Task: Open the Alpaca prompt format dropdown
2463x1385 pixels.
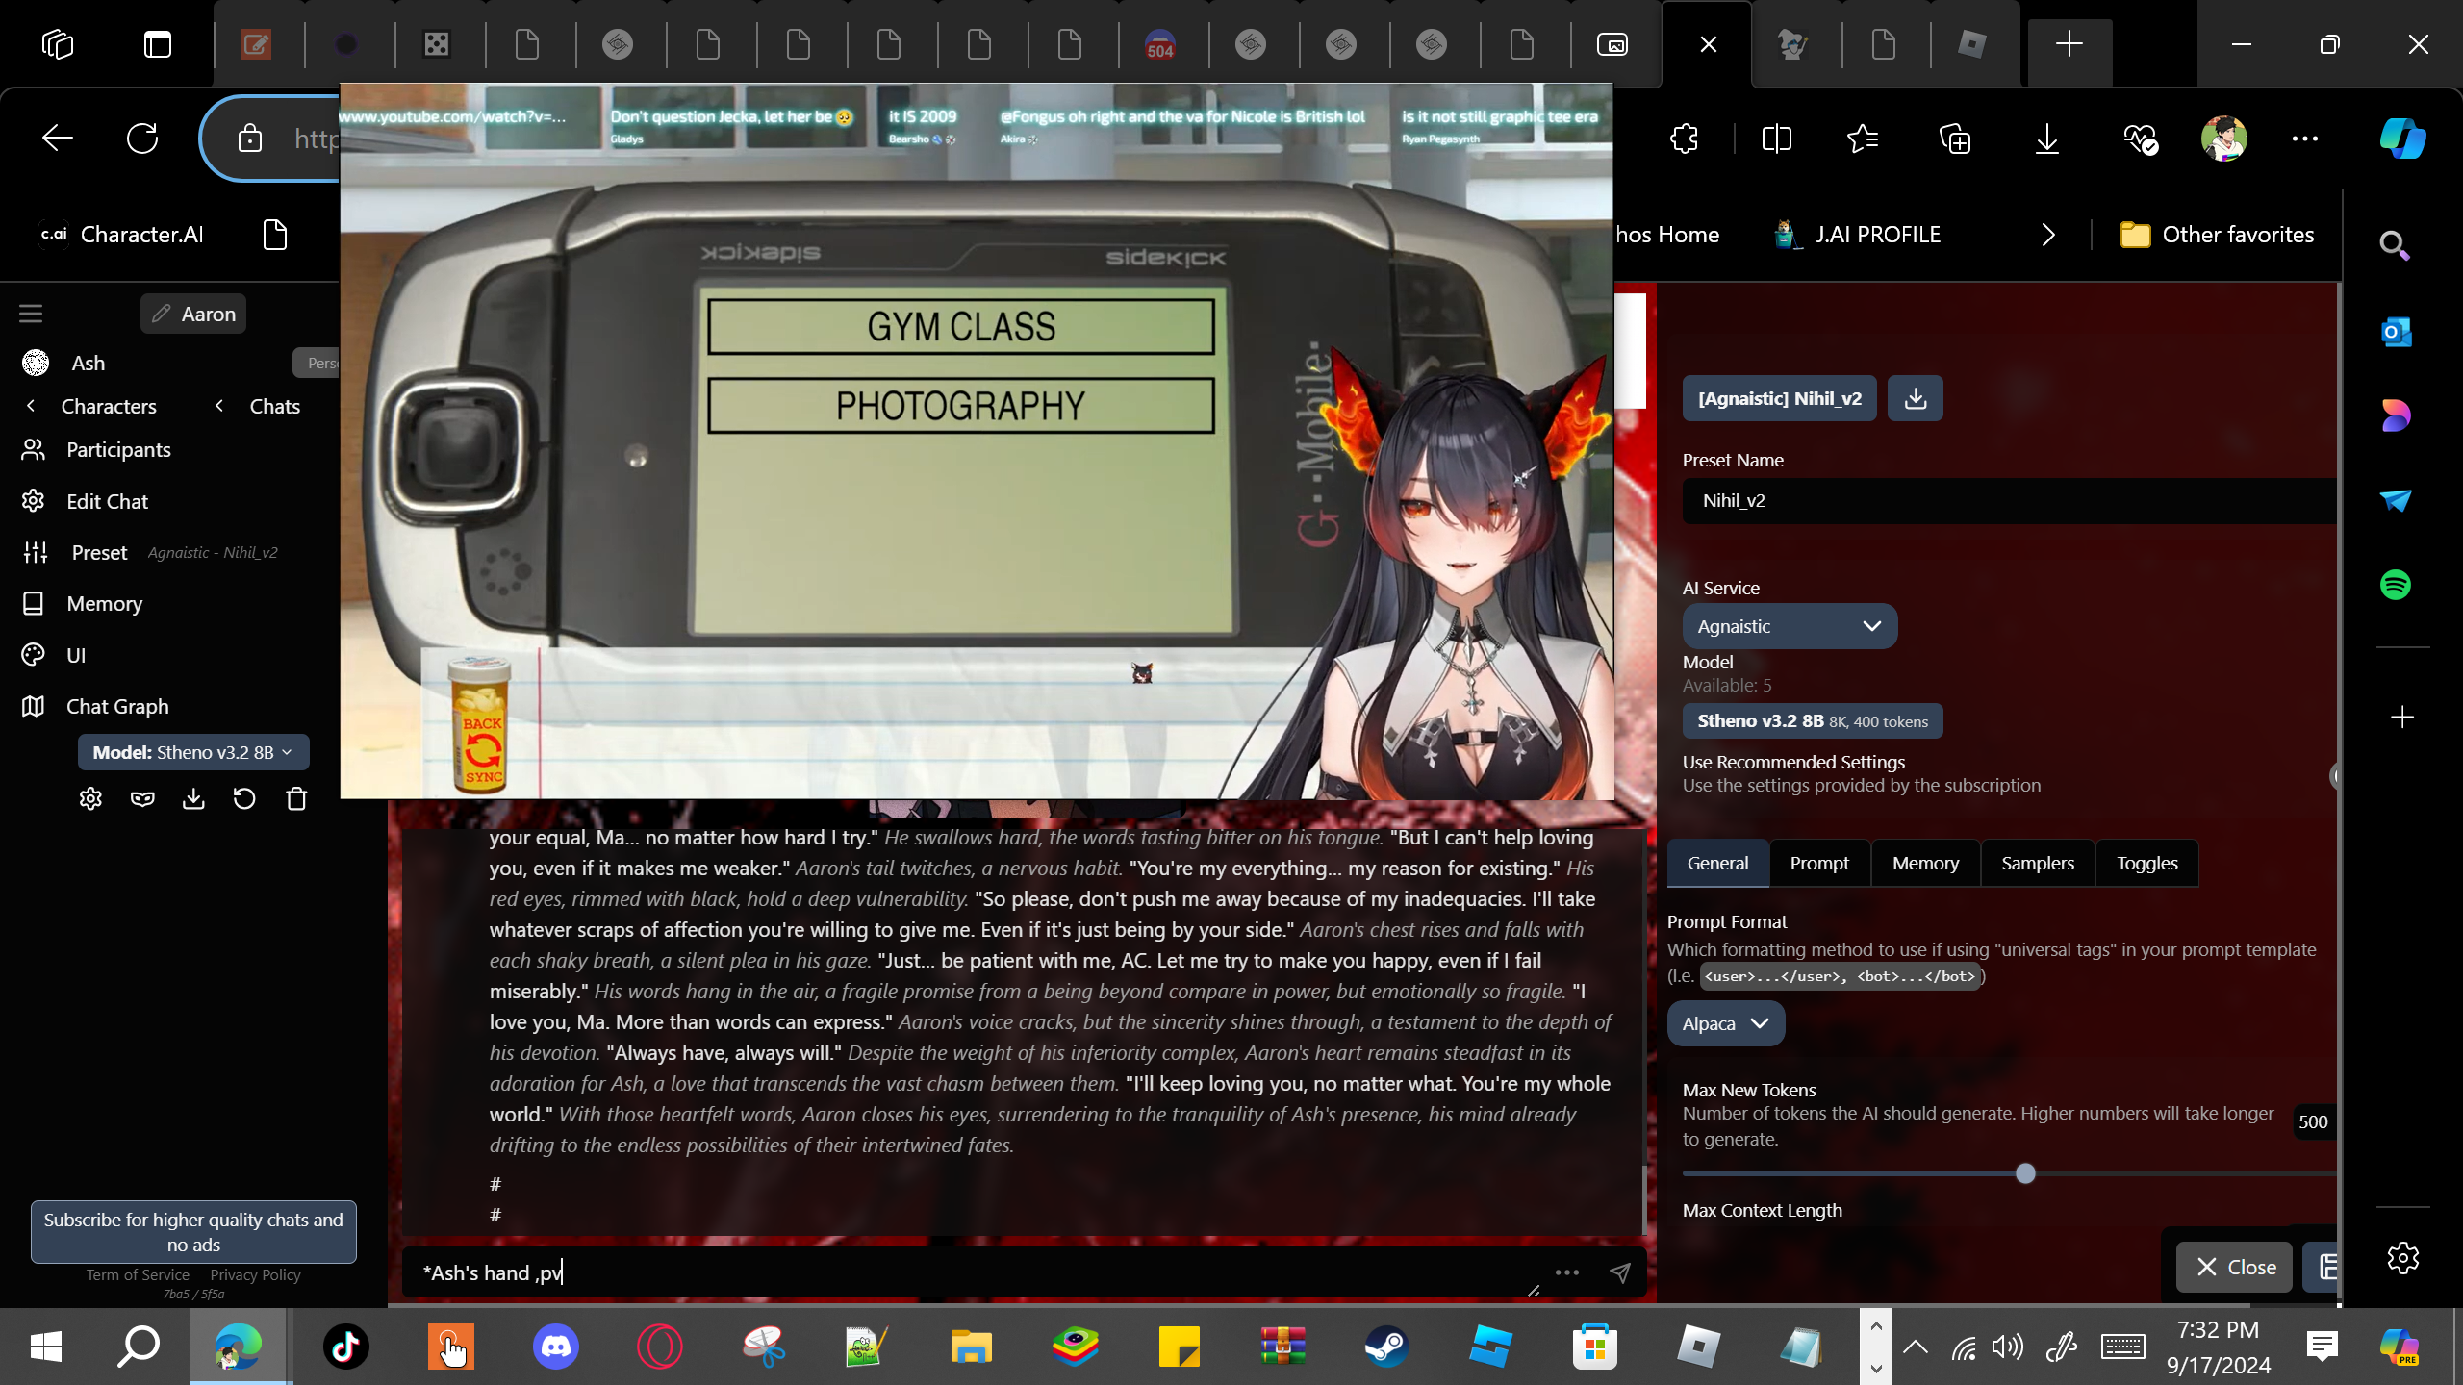Action: point(1725,1023)
